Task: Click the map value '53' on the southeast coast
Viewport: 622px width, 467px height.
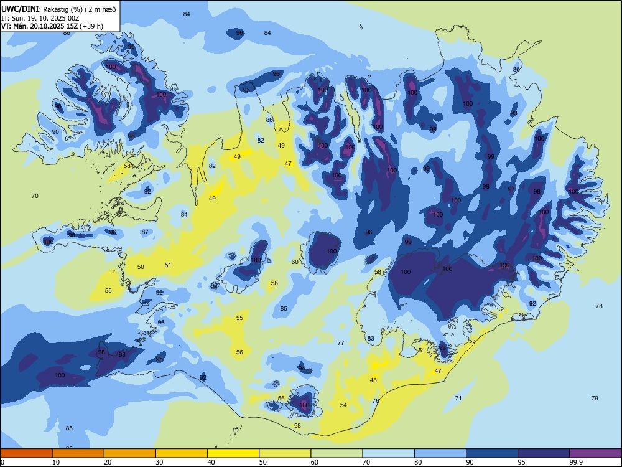Action: click(472, 341)
